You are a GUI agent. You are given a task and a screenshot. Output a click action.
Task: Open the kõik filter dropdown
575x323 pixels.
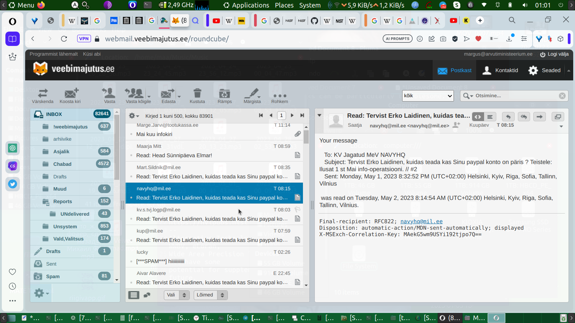tap(428, 96)
